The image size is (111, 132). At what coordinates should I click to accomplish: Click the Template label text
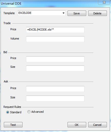coord(9,13)
